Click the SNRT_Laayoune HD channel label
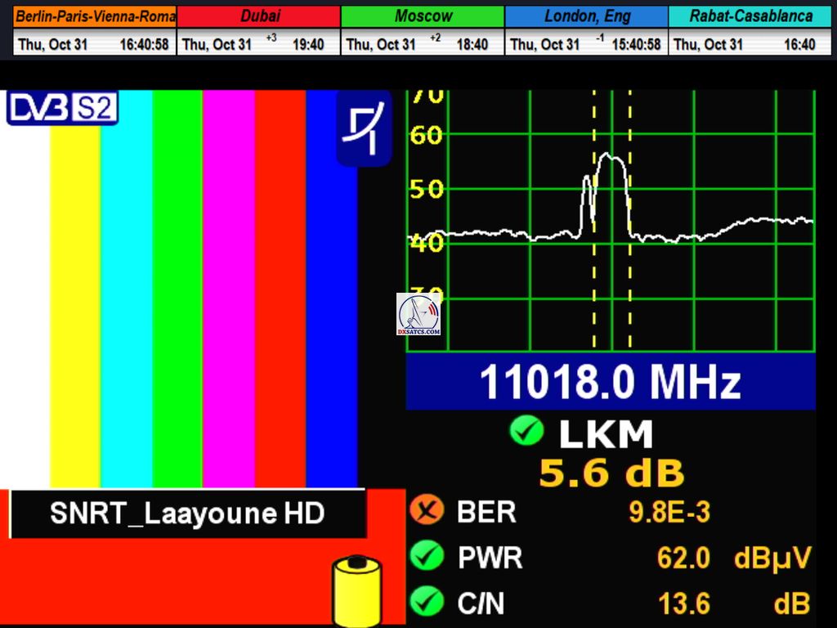The width and height of the screenshot is (837, 628). 187,514
